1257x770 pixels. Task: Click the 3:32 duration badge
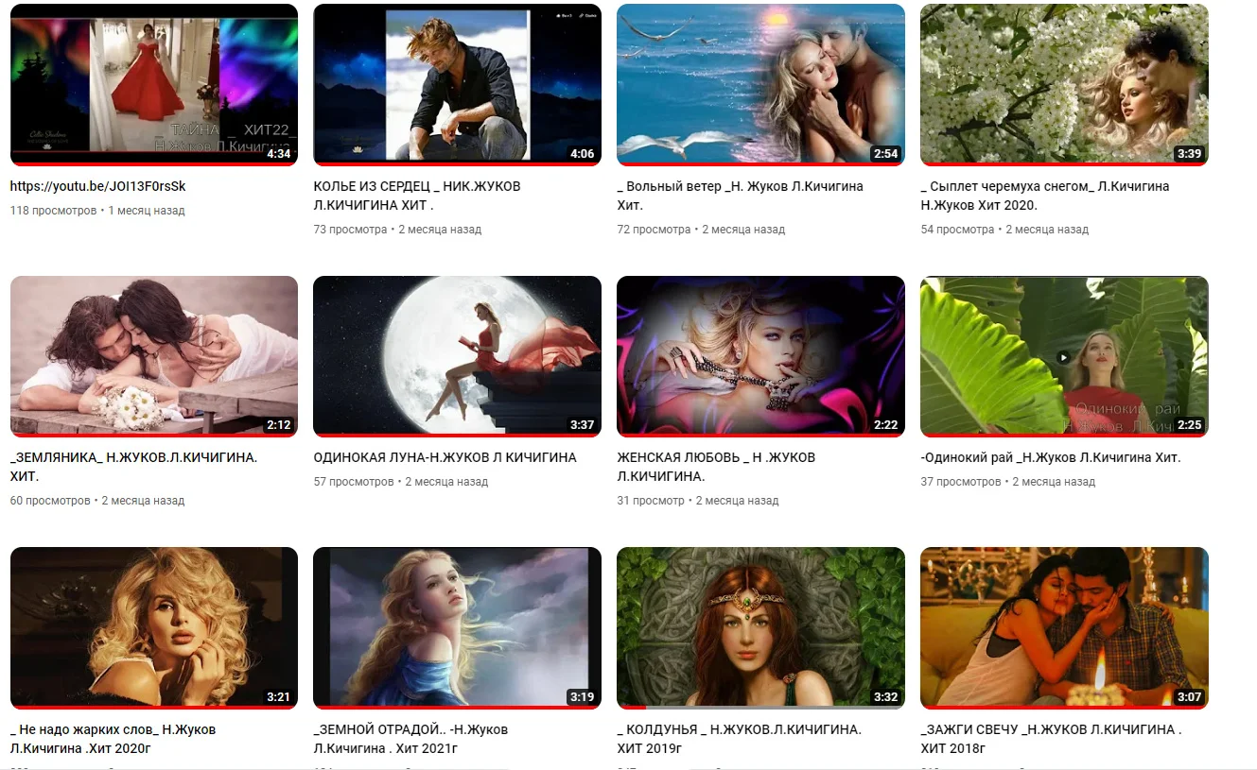coord(885,697)
